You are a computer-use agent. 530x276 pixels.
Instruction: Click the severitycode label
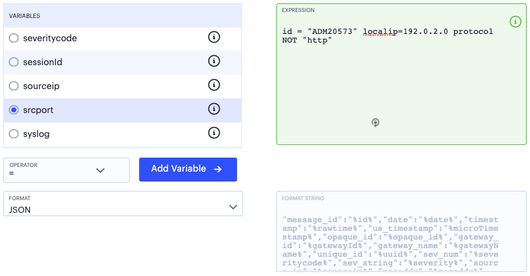(x=50, y=38)
